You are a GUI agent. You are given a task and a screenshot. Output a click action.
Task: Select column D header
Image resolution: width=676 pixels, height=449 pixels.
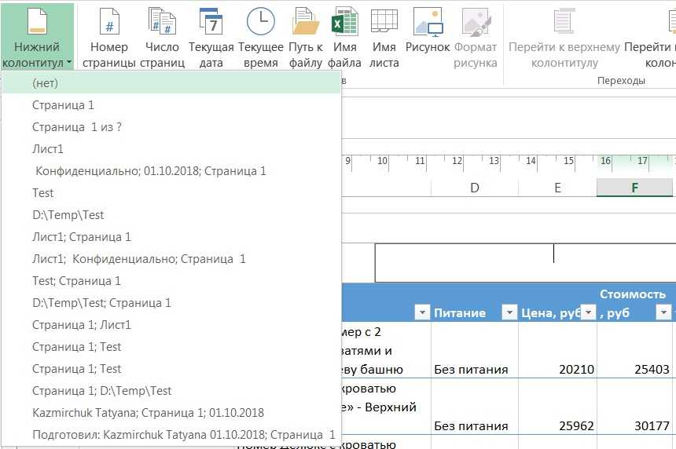pyautogui.click(x=475, y=188)
